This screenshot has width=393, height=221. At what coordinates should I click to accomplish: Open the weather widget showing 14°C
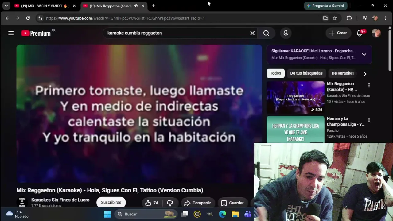(18, 214)
